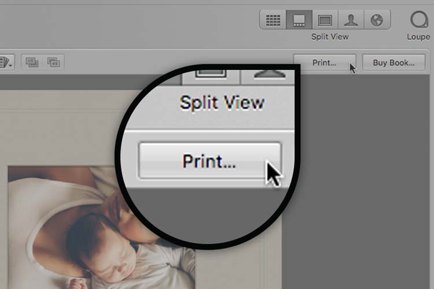Click the magnified Print... button in the callout
Image resolution: width=434 pixels, height=289 pixels.
click(209, 161)
